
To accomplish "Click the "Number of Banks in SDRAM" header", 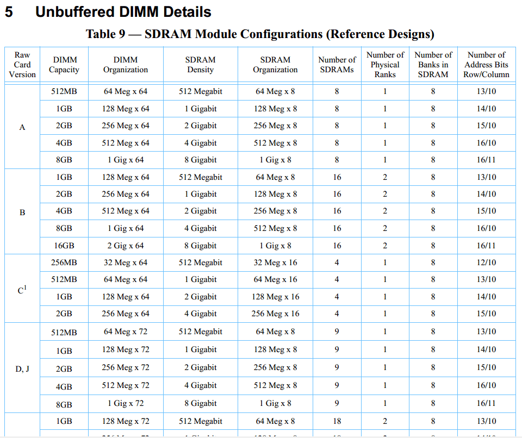I will 433,65.
